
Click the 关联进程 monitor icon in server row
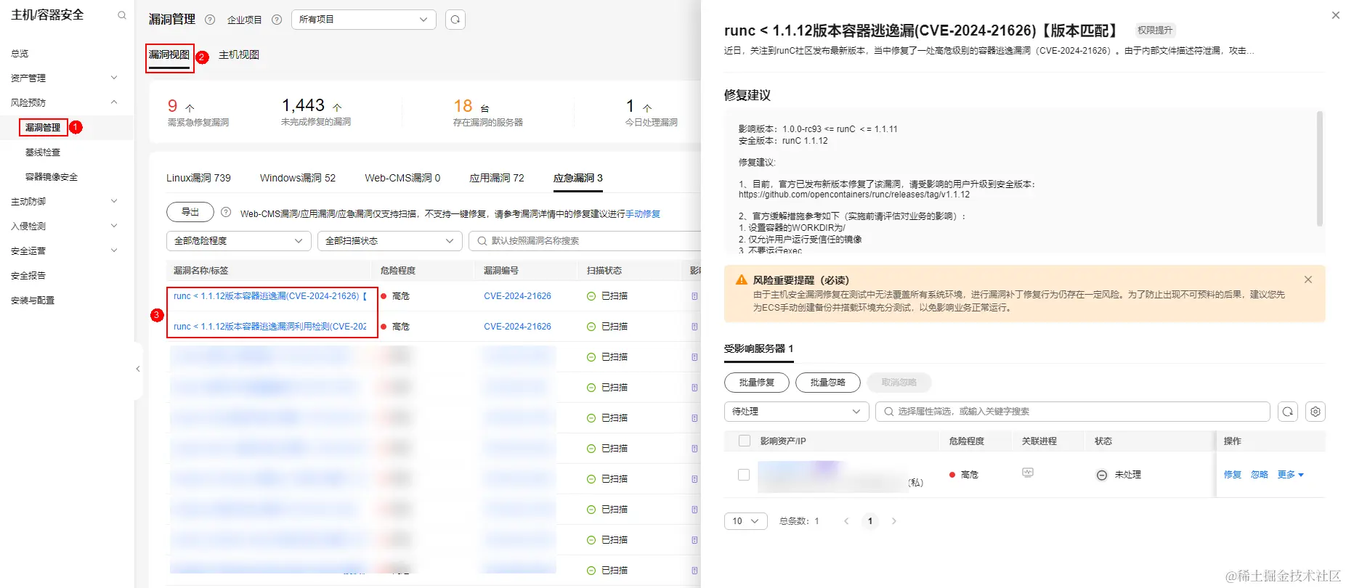coord(1028,473)
